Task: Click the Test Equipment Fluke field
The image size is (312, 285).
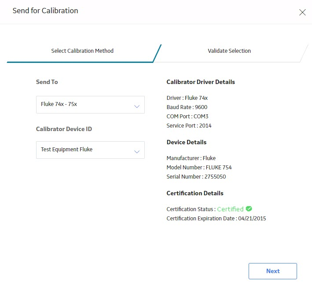Action: 90,150
